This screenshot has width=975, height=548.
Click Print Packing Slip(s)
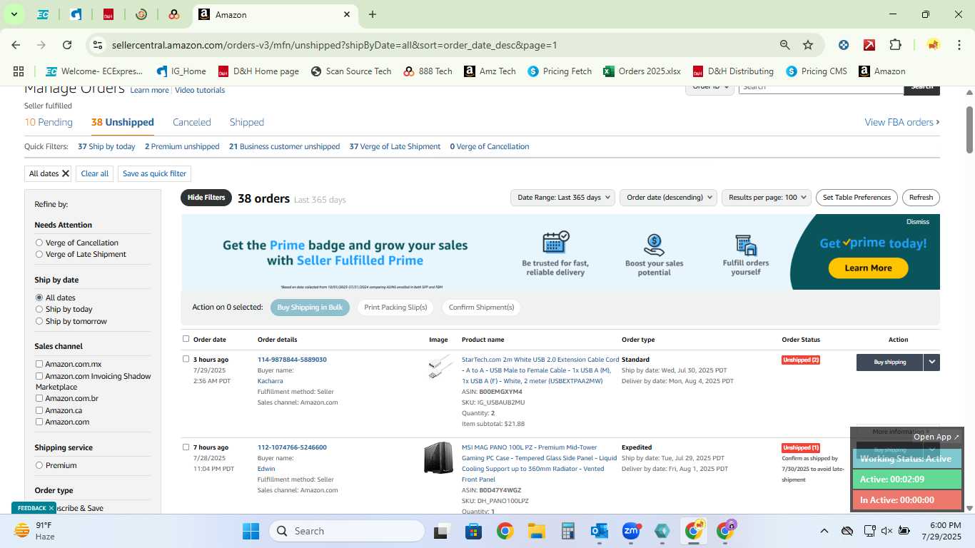(395, 308)
